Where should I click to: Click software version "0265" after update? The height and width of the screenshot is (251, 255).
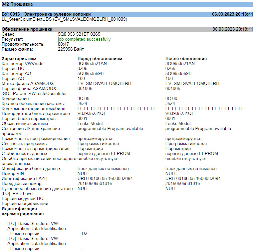tap(170, 68)
